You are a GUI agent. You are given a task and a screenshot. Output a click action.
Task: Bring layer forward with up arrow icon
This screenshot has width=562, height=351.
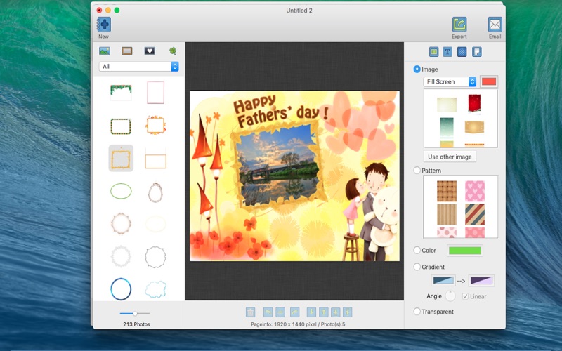324,312
